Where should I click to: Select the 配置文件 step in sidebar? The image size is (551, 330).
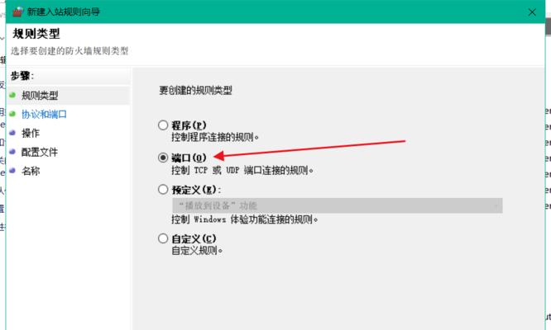(40, 152)
